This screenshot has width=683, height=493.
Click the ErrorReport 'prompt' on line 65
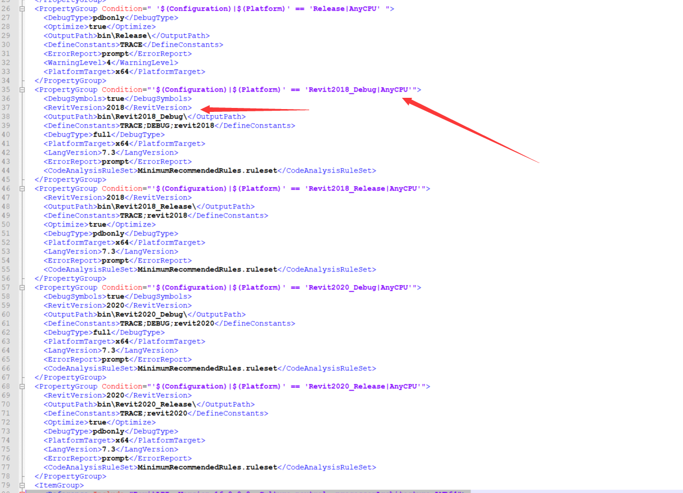[115, 360]
